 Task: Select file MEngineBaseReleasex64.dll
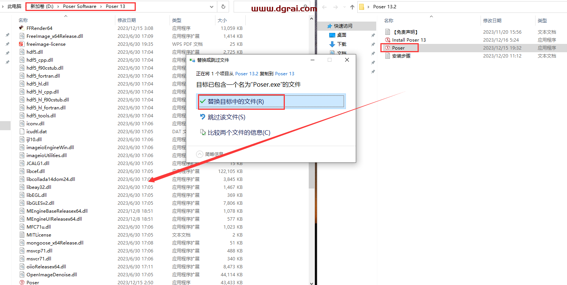tap(57, 211)
